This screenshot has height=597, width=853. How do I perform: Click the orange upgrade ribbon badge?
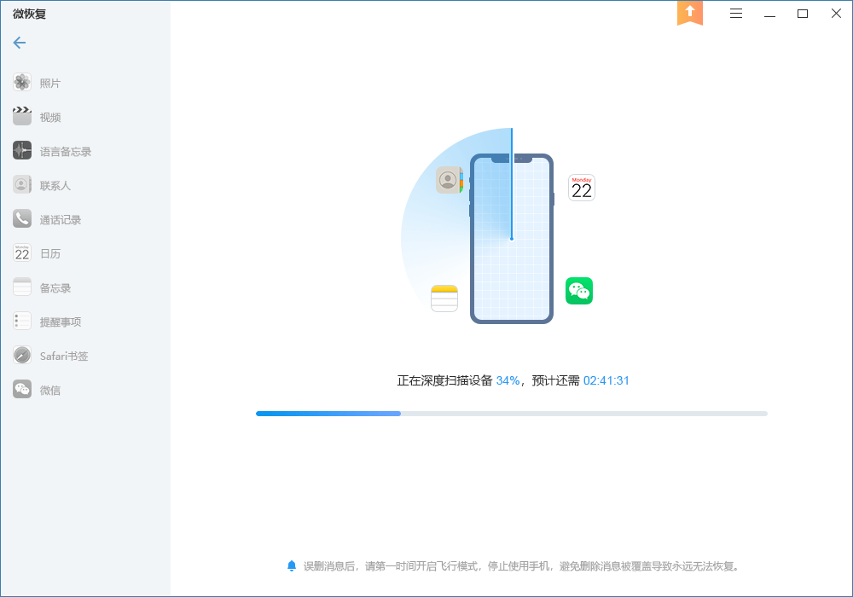[689, 14]
